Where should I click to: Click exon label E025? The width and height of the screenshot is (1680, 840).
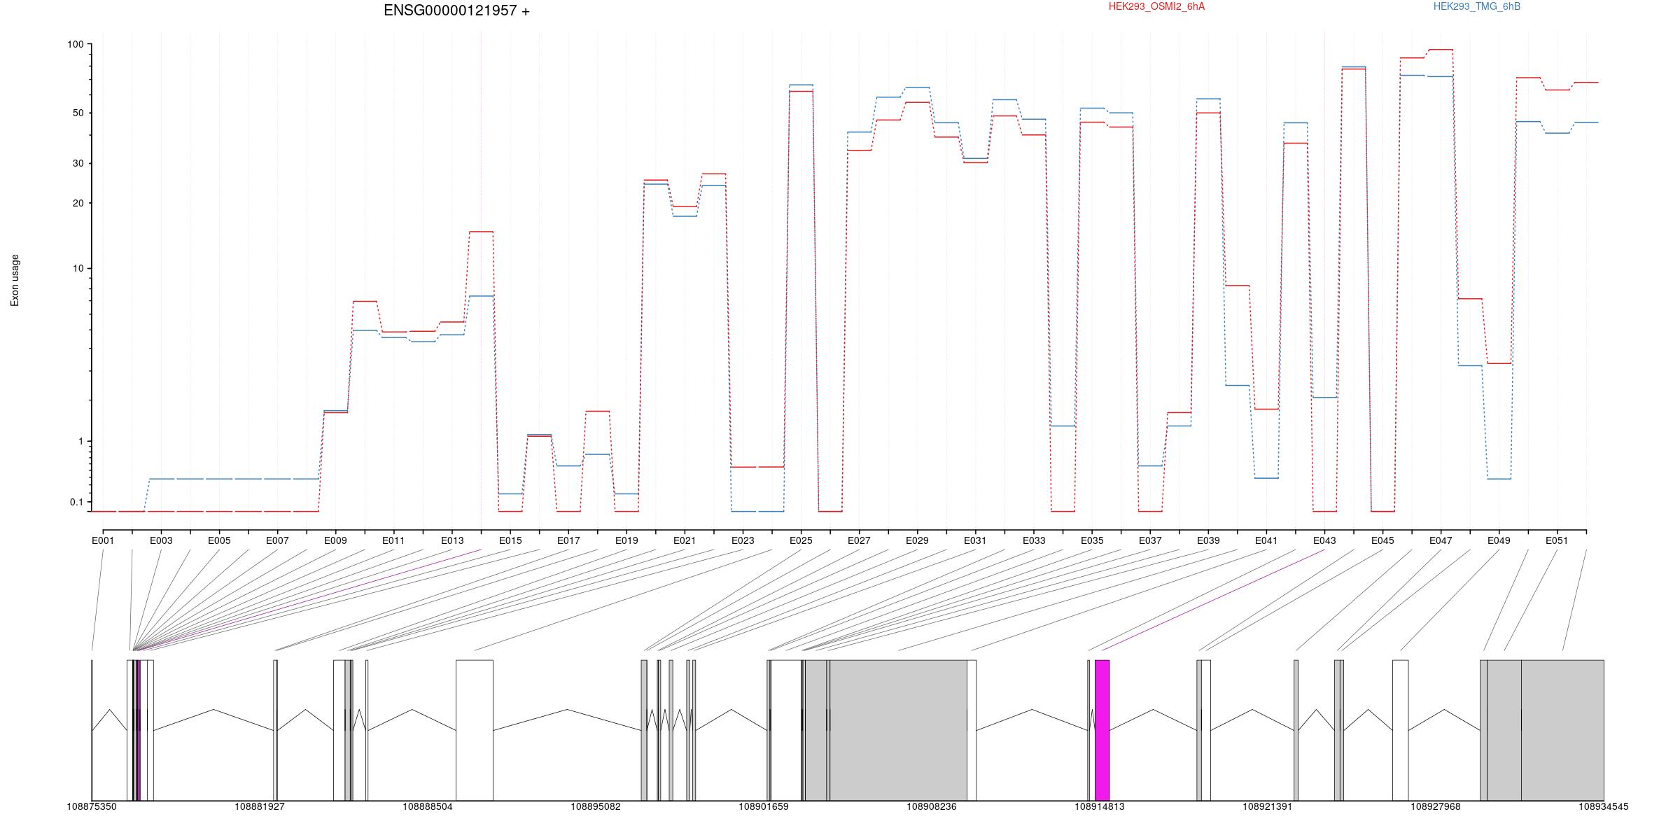[801, 540]
